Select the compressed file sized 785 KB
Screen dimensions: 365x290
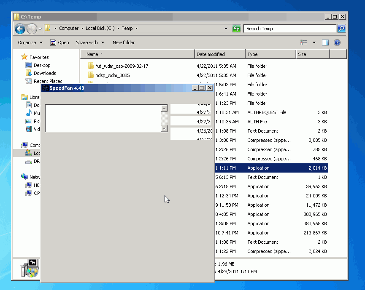tap(272, 149)
